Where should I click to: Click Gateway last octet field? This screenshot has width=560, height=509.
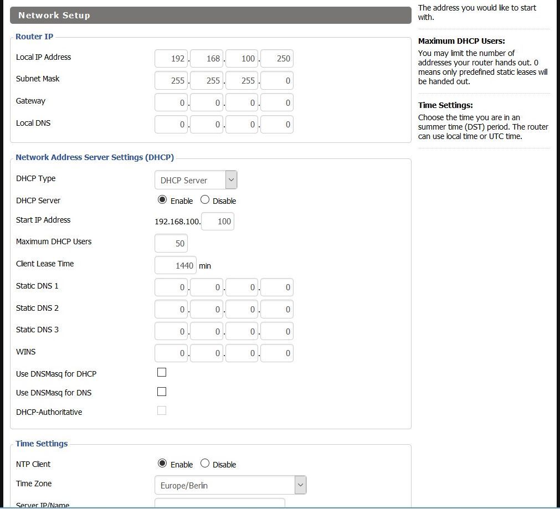277,103
